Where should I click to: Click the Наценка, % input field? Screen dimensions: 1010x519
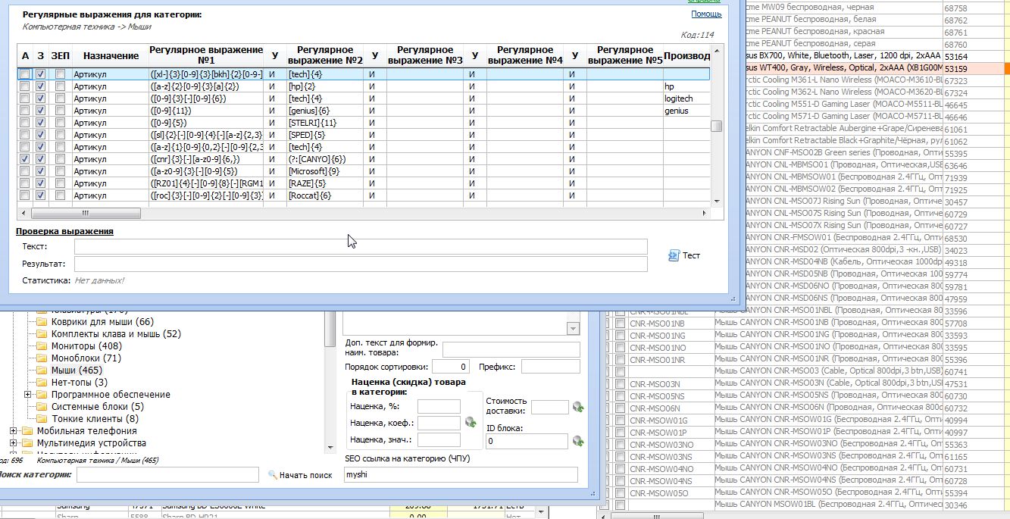[x=439, y=406]
